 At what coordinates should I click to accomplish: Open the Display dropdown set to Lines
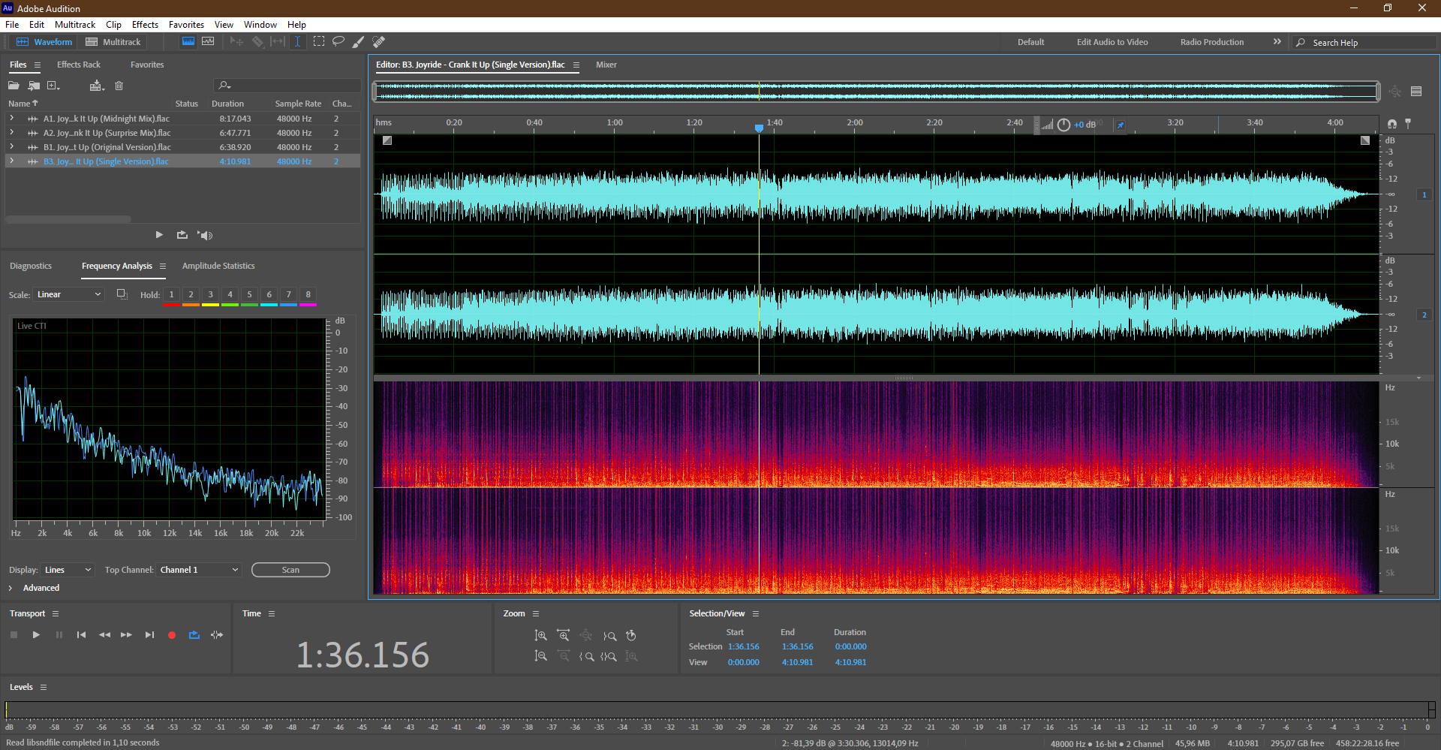click(68, 570)
